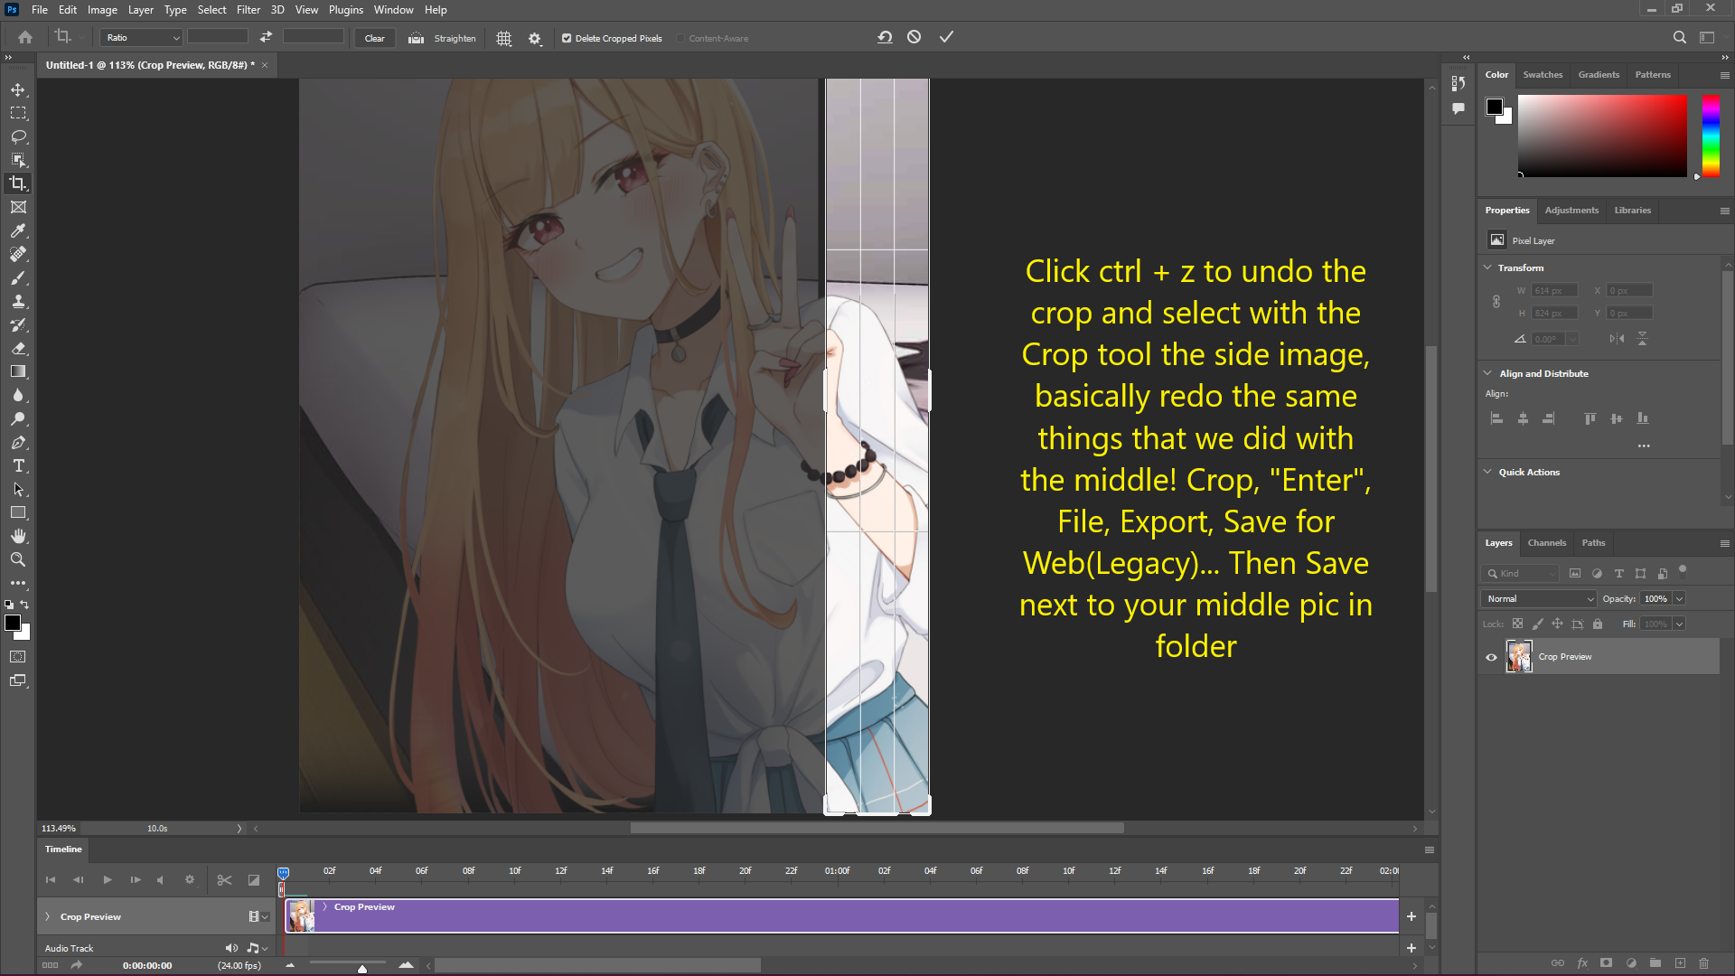Split clip at playhead with scissors

point(224,879)
